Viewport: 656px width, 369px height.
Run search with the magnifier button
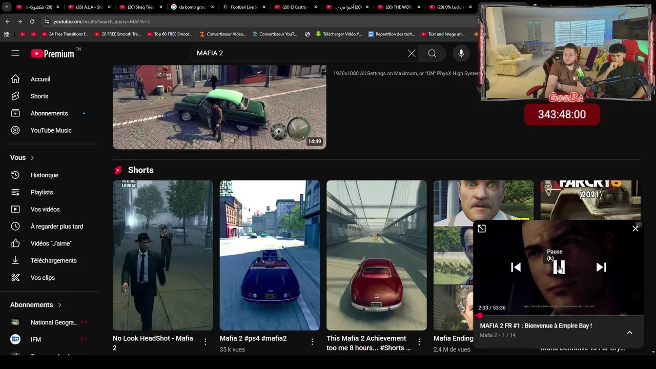(x=432, y=53)
